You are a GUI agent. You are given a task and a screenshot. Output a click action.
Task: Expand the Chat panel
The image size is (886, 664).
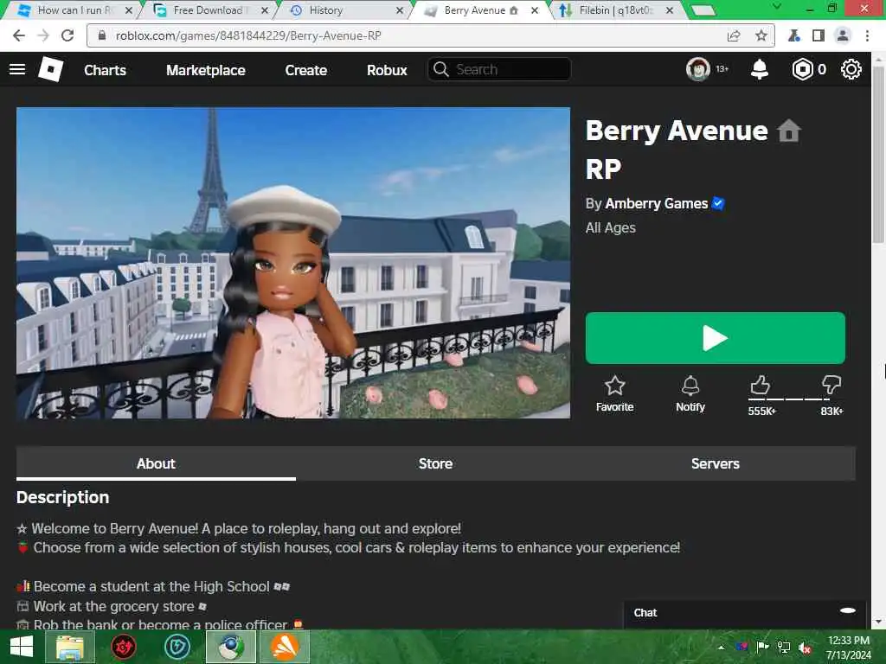pyautogui.click(x=745, y=613)
